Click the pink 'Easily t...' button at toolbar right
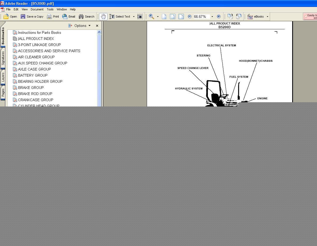 [x=310, y=17]
